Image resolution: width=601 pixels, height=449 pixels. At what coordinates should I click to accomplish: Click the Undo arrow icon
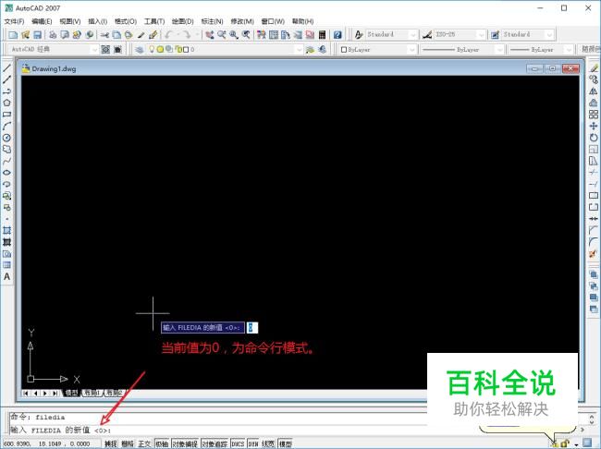point(168,35)
